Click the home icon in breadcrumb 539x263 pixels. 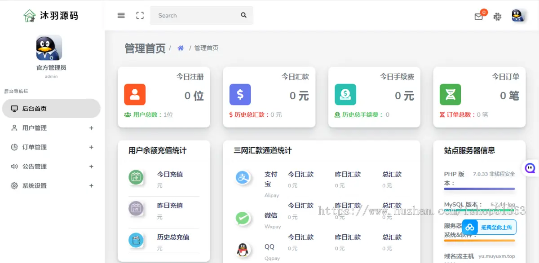[181, 48]
